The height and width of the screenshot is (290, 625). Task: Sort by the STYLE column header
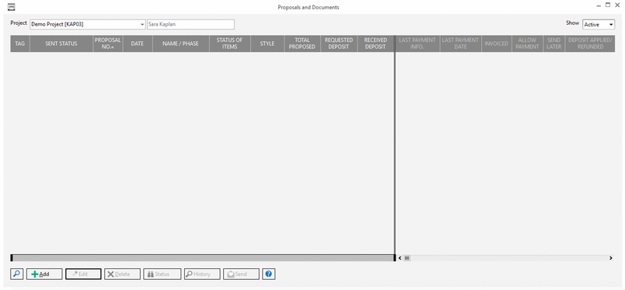pos(267,44)
